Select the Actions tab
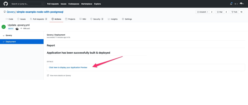Viewport: 248px width, 105px height. (x=56, y=19)
